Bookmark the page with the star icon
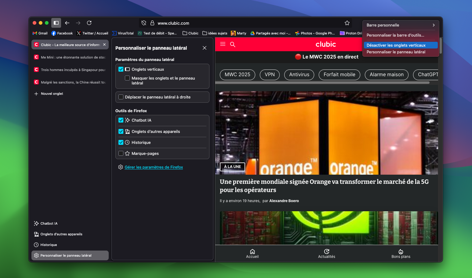This screenshot has height=278, width=472. [x=347, y=23]
